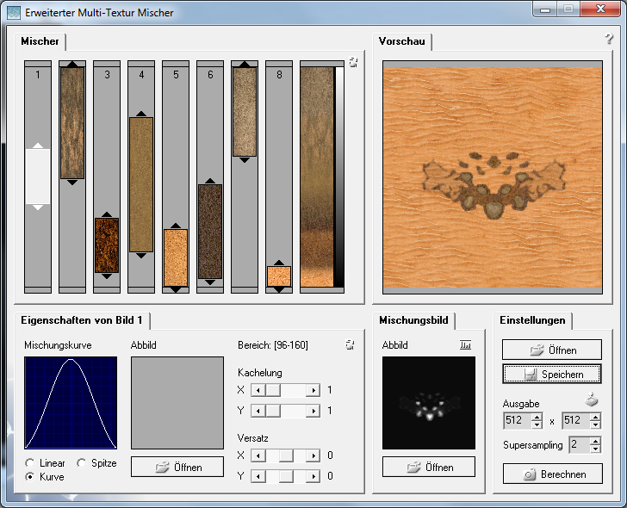
Task: Click the Mischungsbild grayscale preview image
Action: pyautogui.click(x=429, y=403)
